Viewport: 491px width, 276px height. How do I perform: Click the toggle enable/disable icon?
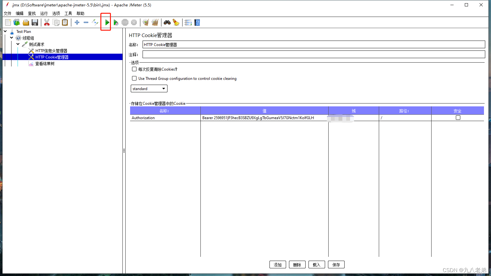(95, 22)
